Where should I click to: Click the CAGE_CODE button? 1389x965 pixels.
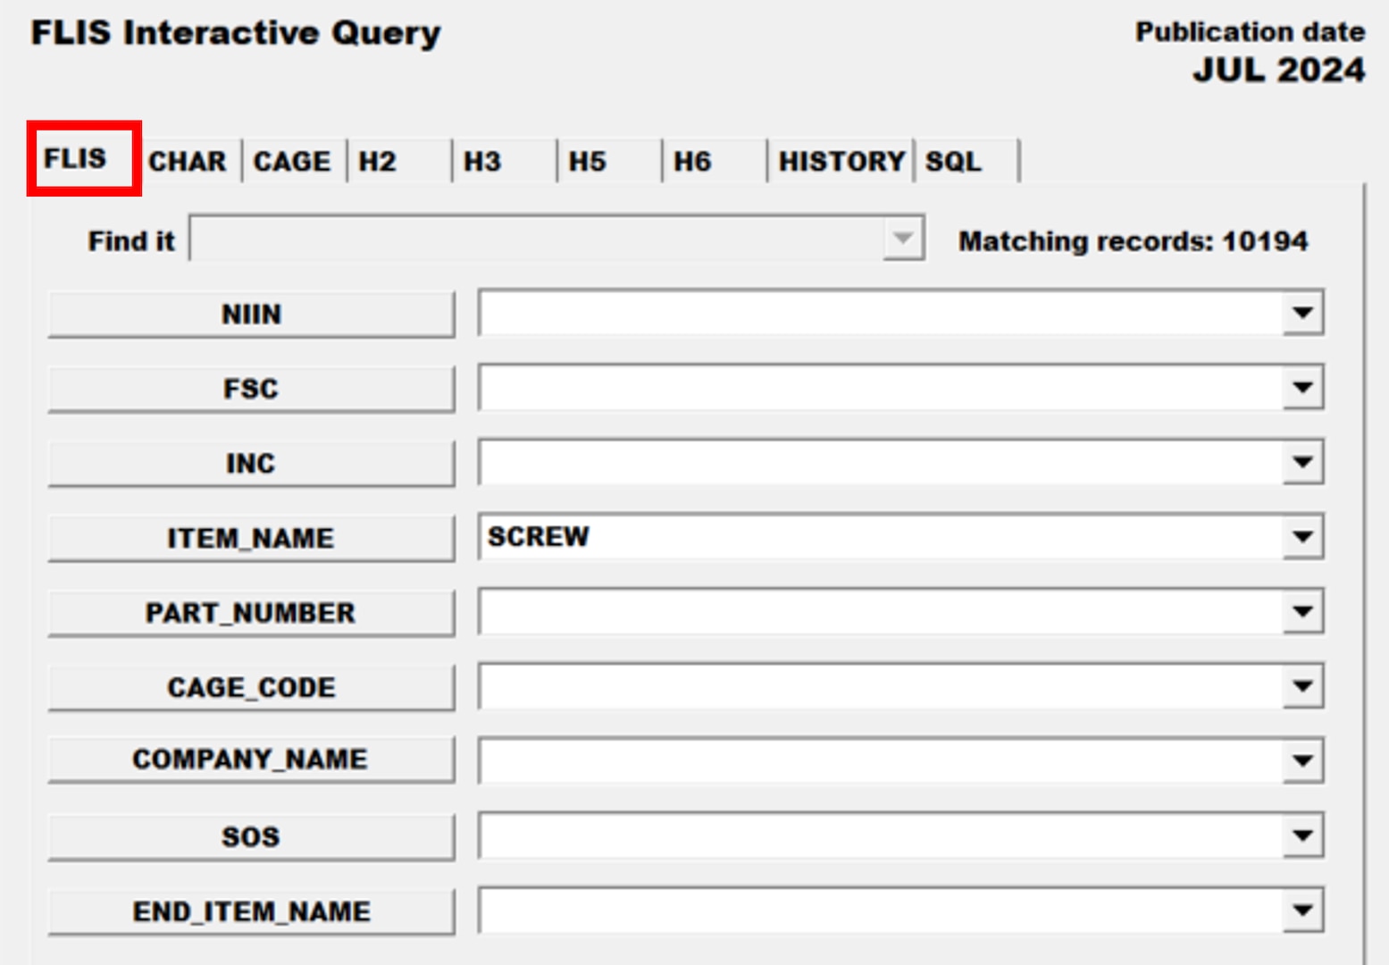pyautogui.click(x=251, y=687)
